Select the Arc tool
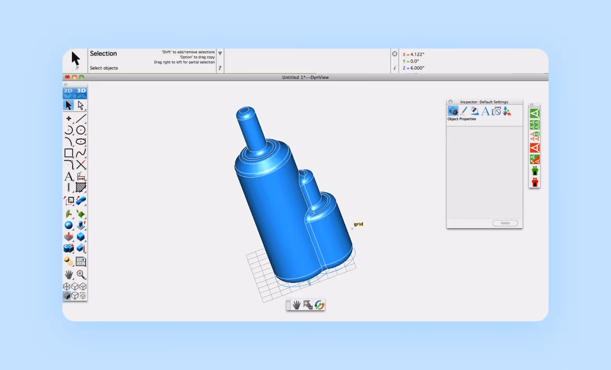 69,130
